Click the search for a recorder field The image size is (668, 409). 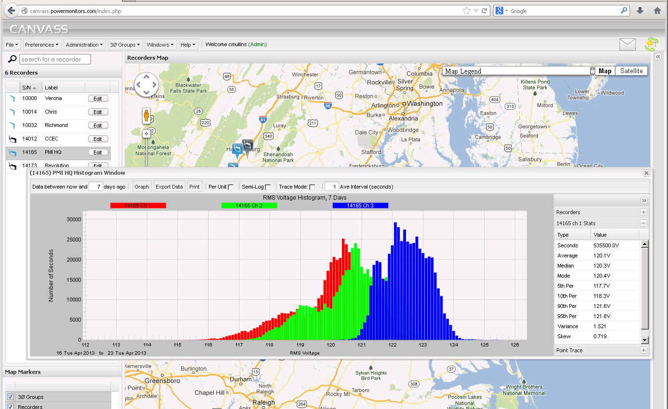pos(54,59)
